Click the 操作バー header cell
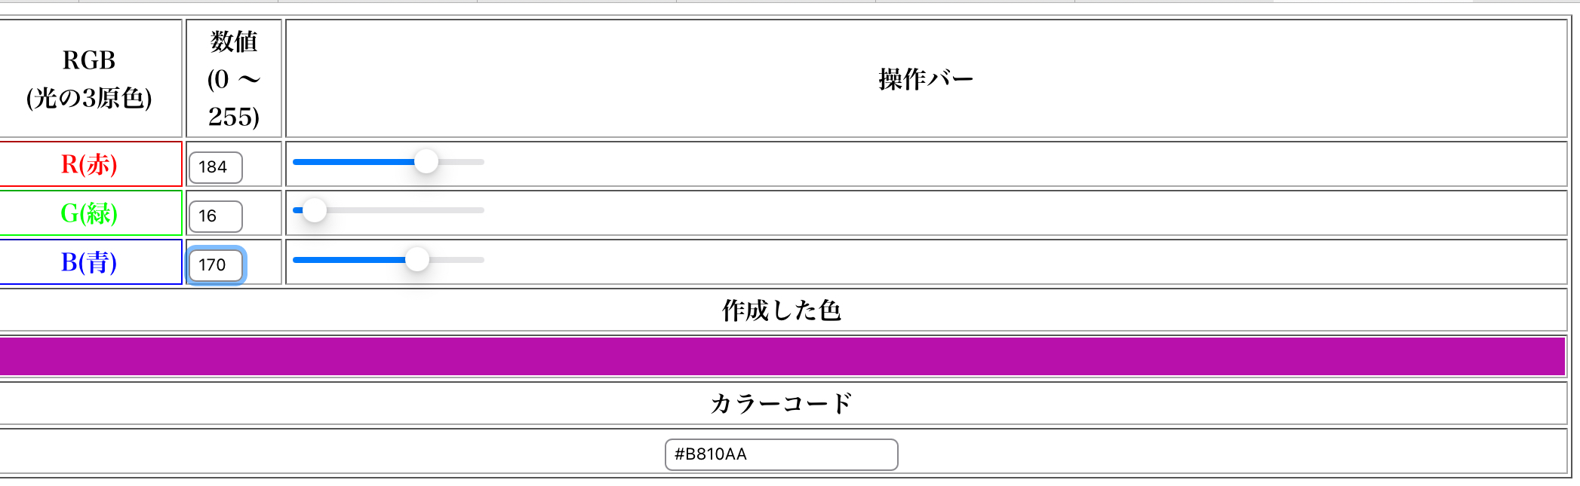Viewport: 1580px width, 486px height. pos(926,78)
